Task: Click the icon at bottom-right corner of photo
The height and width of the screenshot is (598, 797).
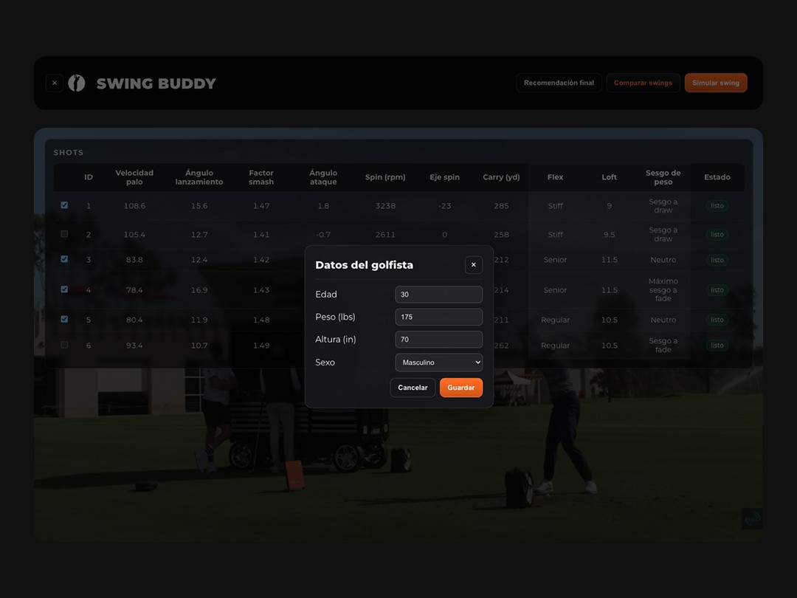Action: (x=752, y=519)
